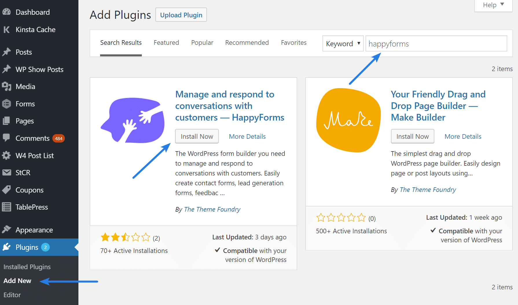The height and width of the screenshot is (305, 518).
Task: Click the Plugins update count badge
Action: point(45,247)
